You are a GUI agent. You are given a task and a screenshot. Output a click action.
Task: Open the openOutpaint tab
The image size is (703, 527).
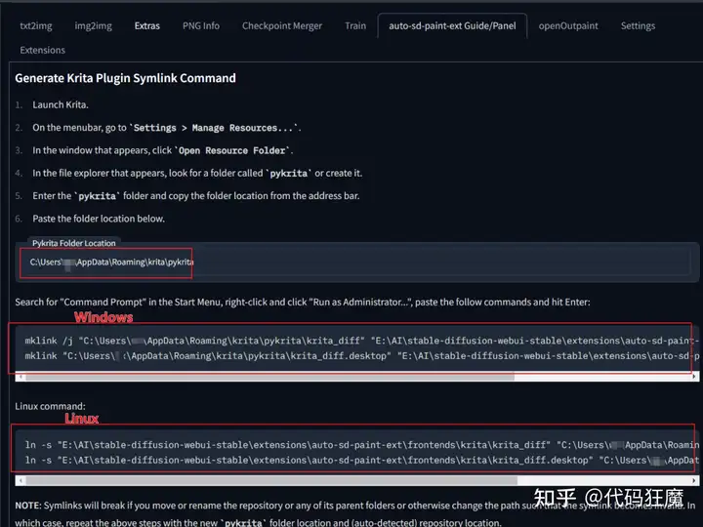[x=568, y=26]
